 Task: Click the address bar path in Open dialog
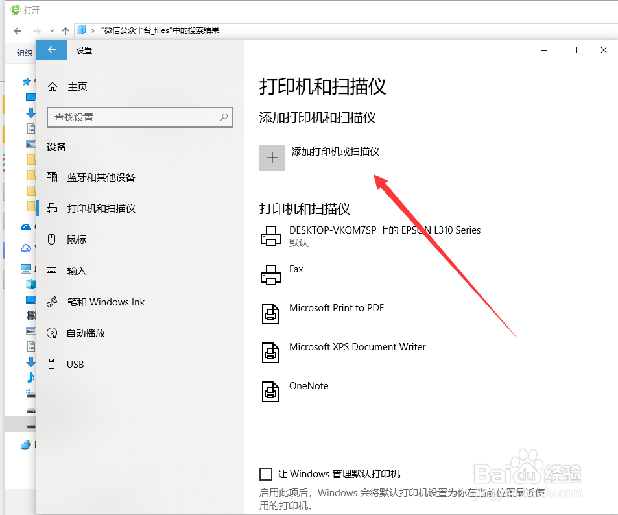(x=160, y=30)
